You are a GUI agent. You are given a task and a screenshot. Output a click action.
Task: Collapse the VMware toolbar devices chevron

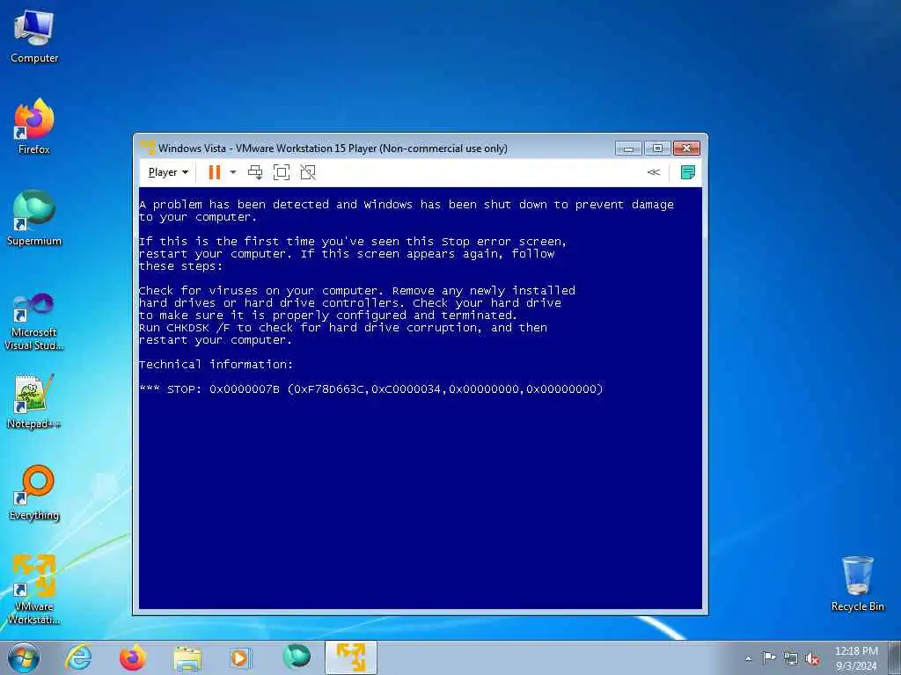pyautogui.click(x=654, y=172)
